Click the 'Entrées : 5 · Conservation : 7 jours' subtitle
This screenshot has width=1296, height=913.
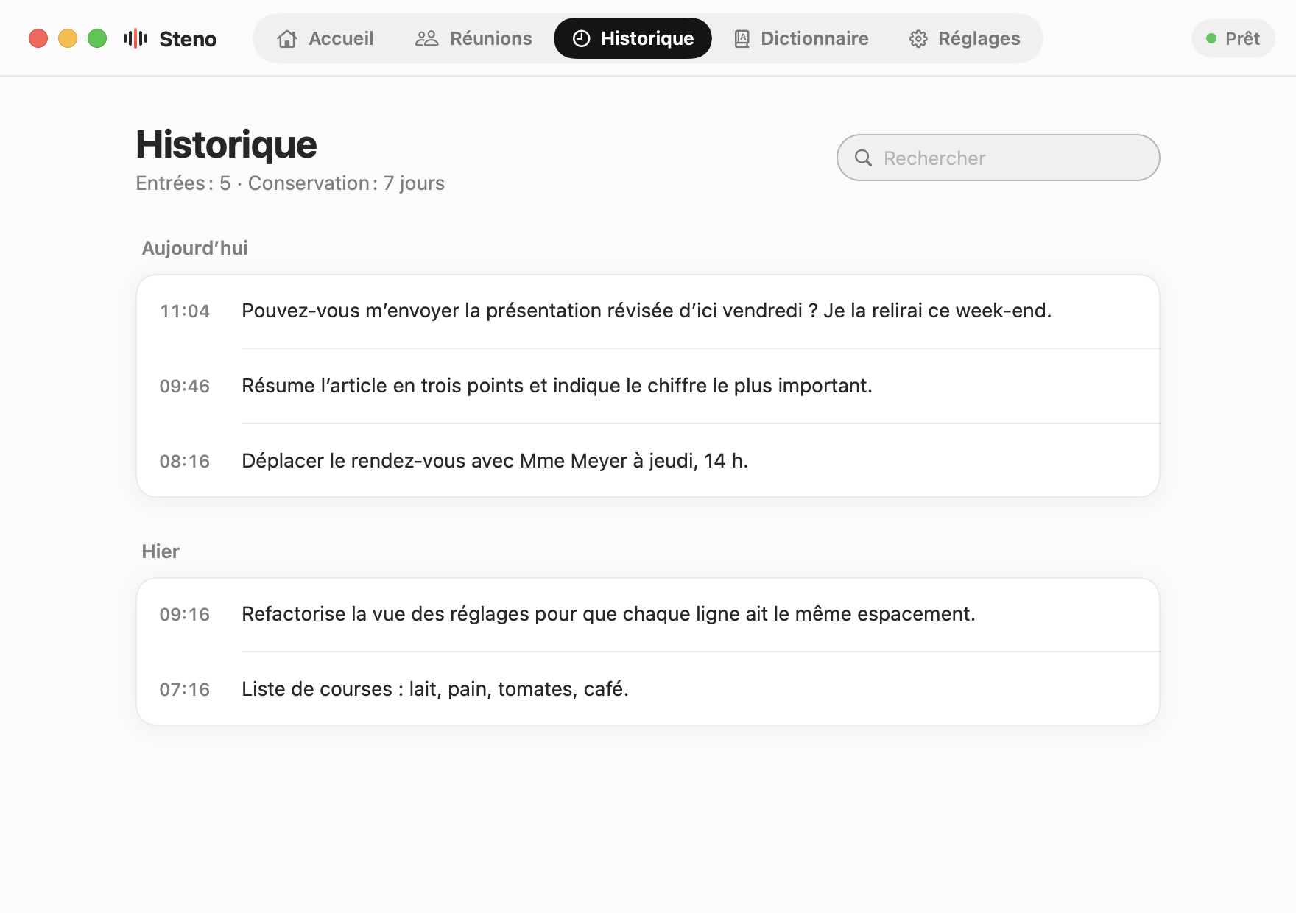[290, 183]
